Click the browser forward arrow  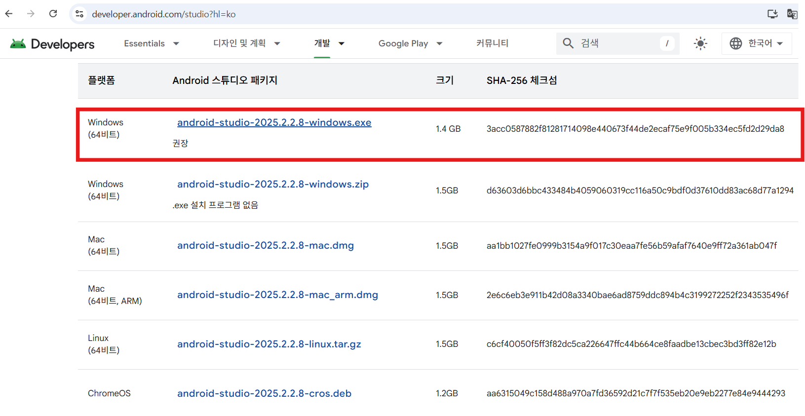click(31, 14)
